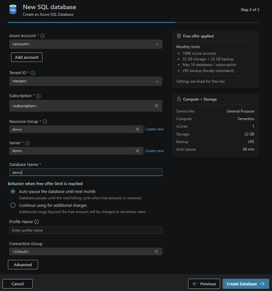The image size is (272, 291).
Task: Show Profile Name info tooltip icon
Action: pyautogui.click(x=36, y=222)
